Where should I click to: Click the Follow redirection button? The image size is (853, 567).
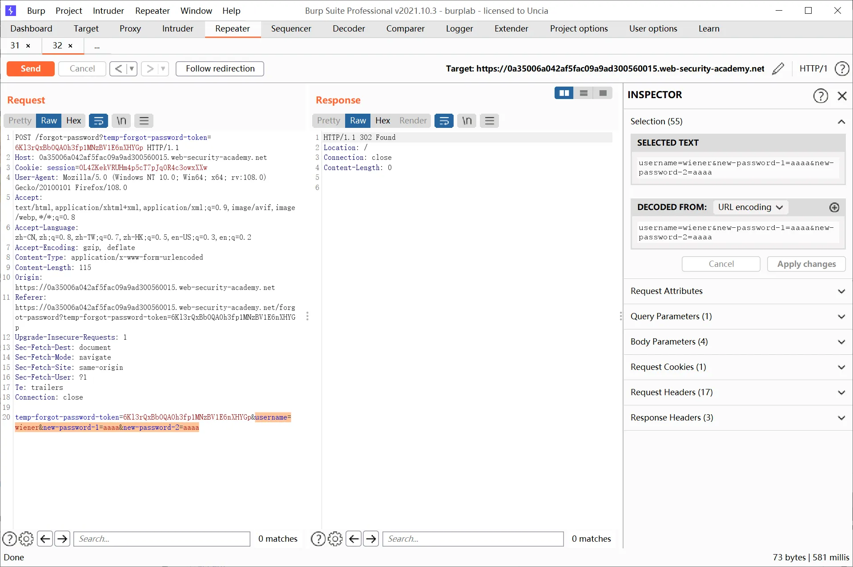coord(220,69)
